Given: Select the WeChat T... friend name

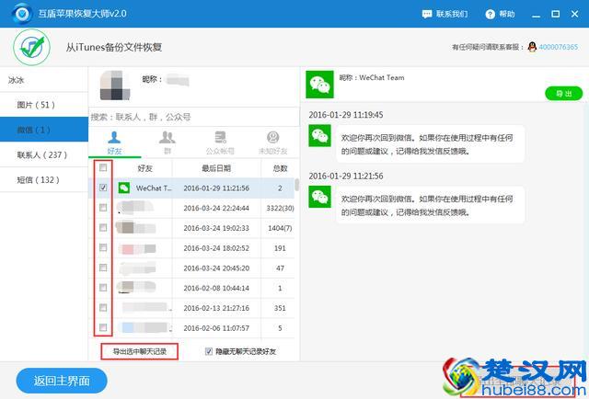Looking at the screenshot, I should point(154,188).
